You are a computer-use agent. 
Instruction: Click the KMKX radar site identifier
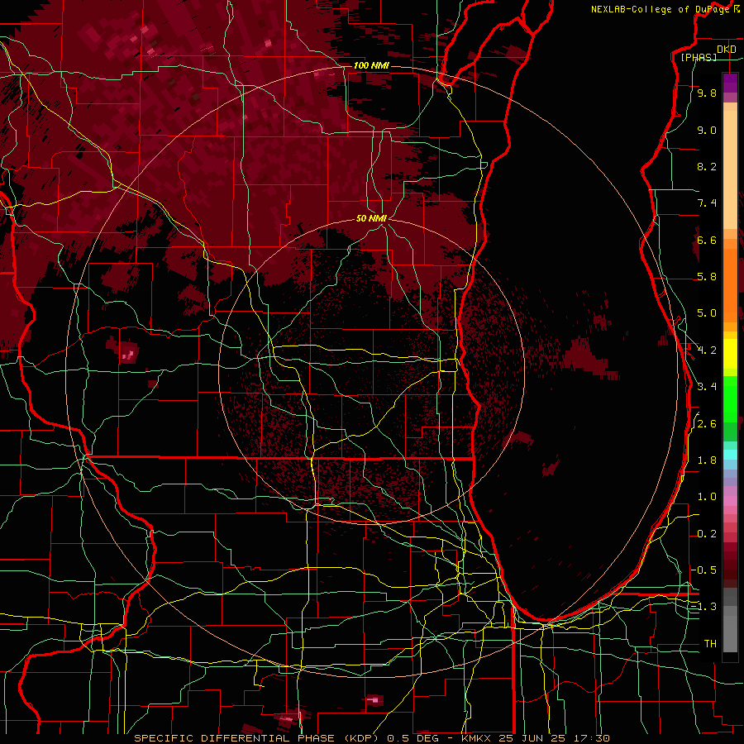pyautogui.click(x=475, y=738)
